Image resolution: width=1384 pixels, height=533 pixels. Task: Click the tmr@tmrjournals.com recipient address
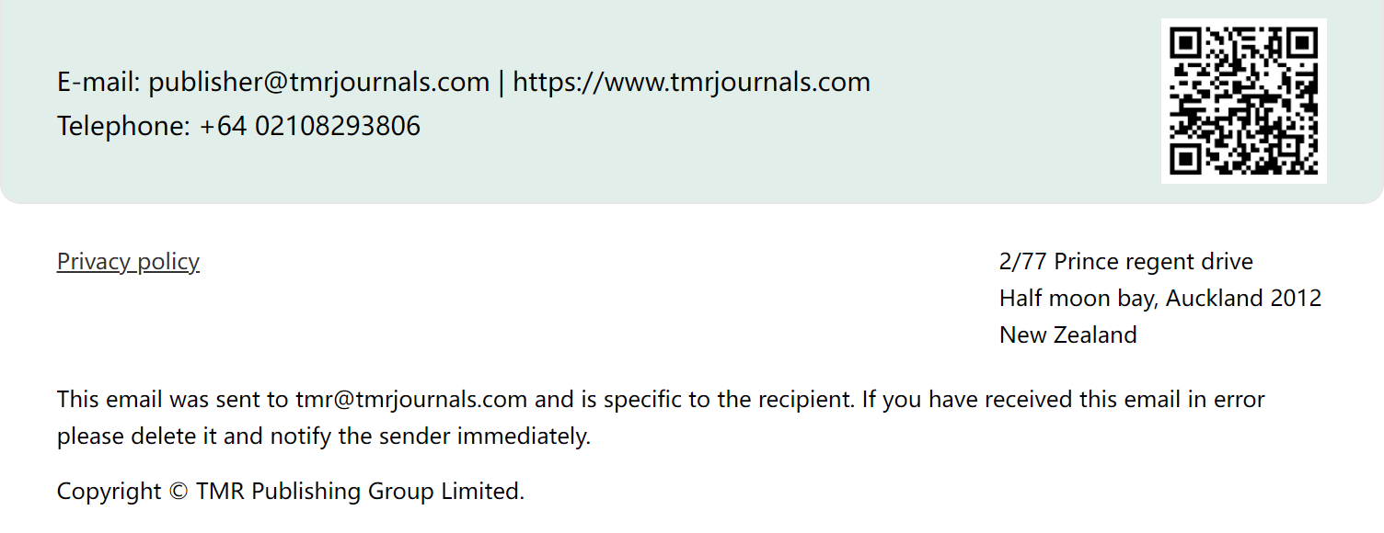410,400
